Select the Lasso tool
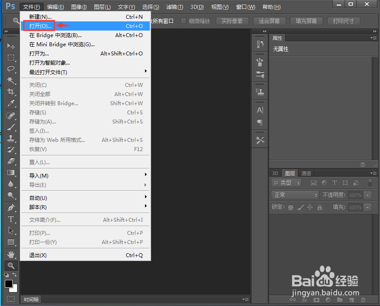This screenshot has height=306, width=380. coord(10,69)
